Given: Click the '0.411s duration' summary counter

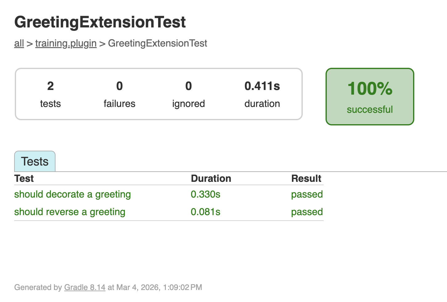Looking at the screenshot, I should click(x=262, y=94).
